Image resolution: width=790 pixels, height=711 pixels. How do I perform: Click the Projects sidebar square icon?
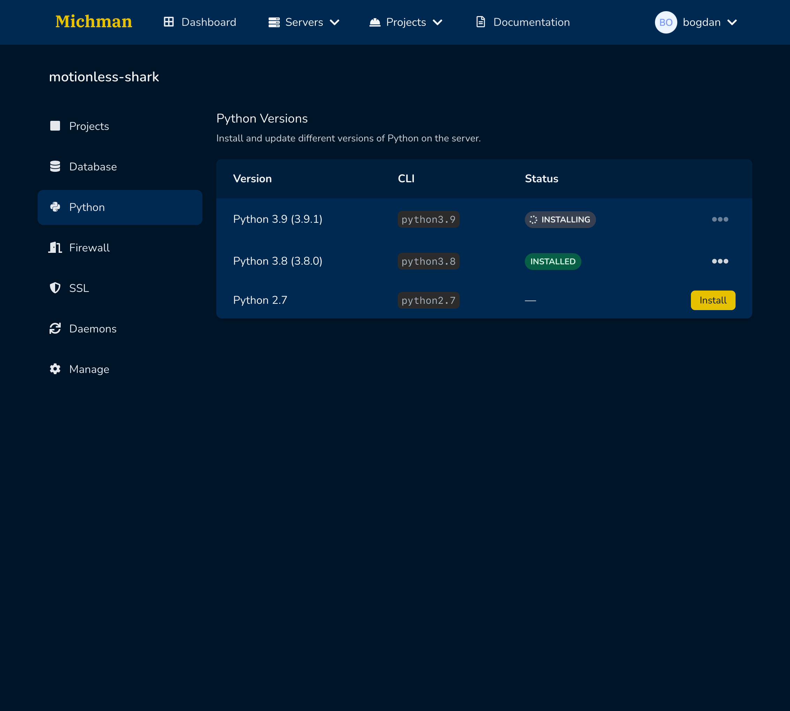point(55,126)
